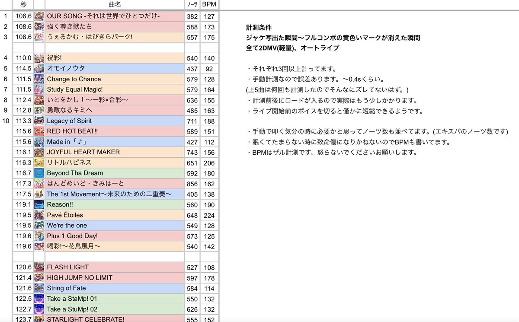Select the BPM column header
This screenshot has width=519, height=322.
[209, 5]
